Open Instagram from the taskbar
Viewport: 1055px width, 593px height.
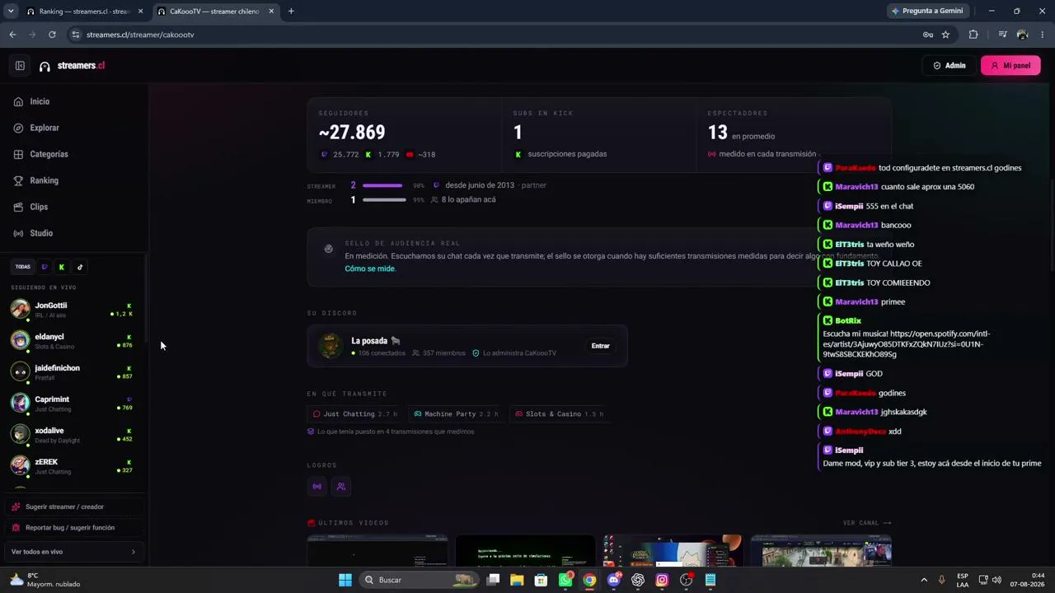pos(662,580)
